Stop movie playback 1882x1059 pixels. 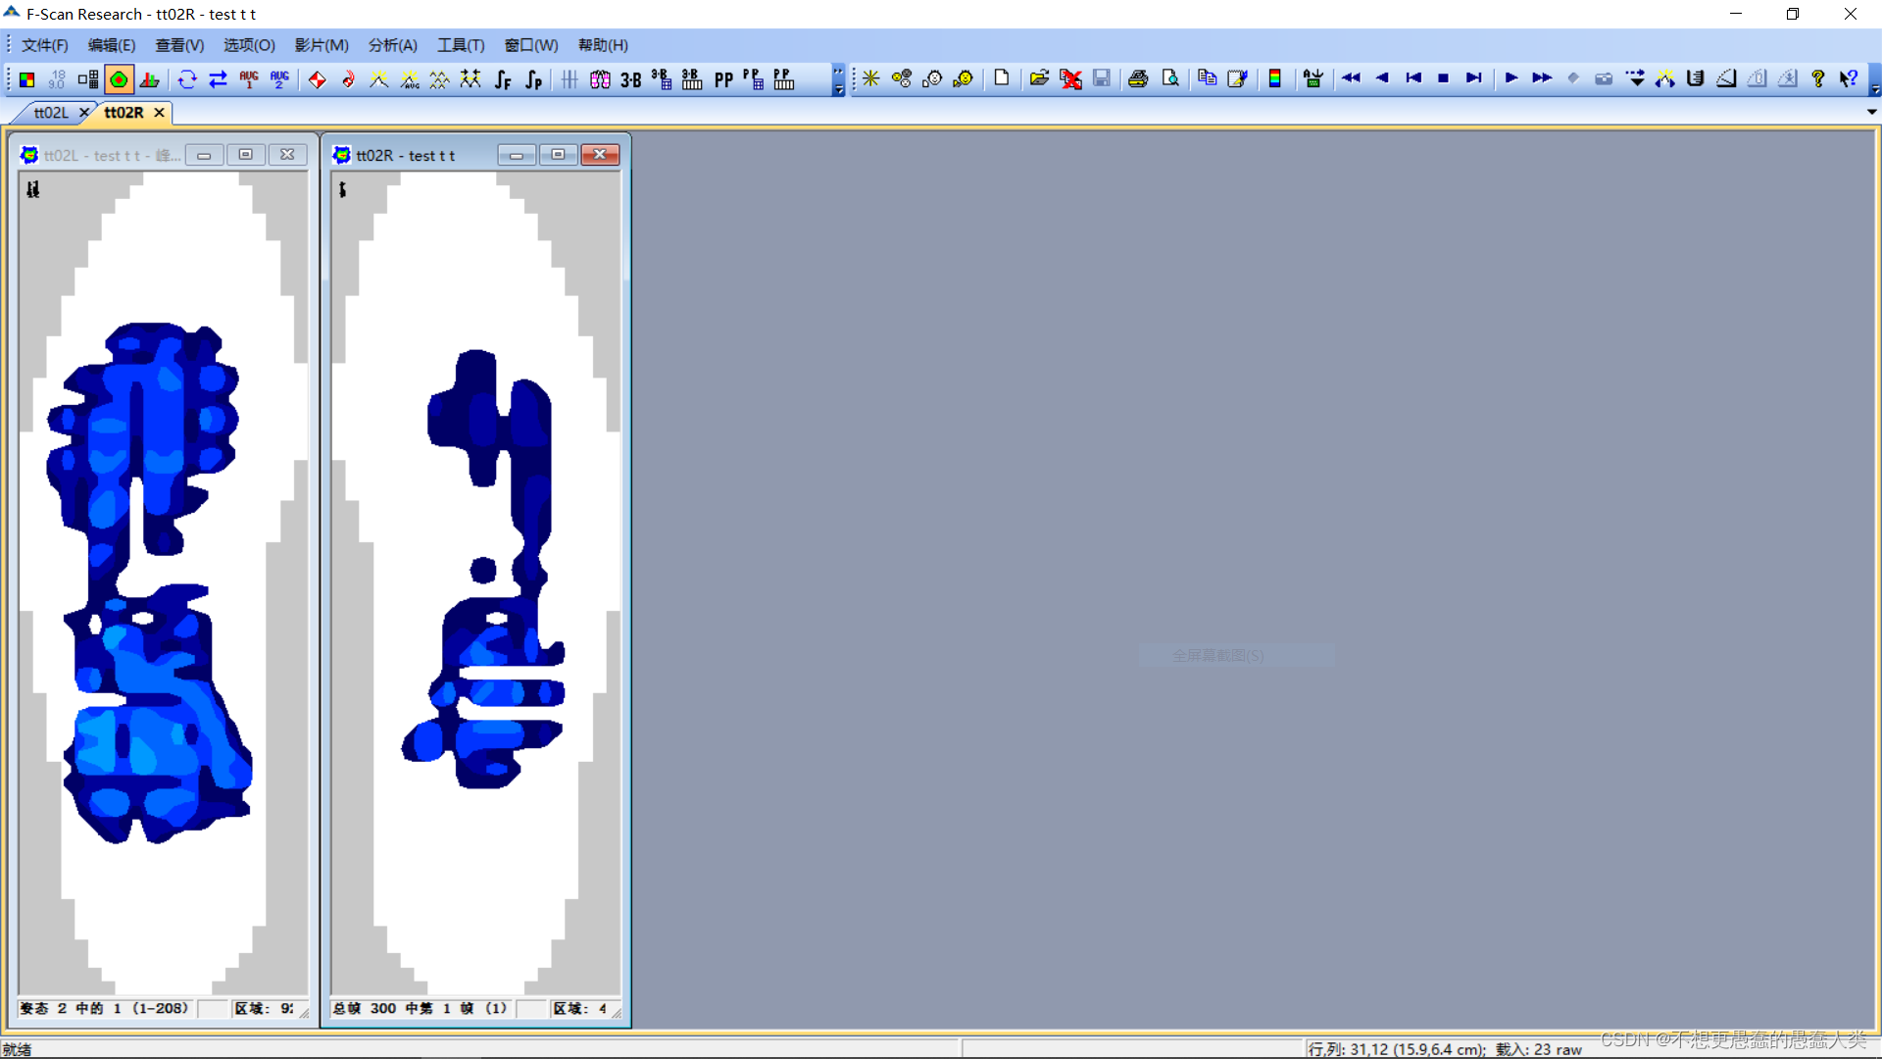1443,78
